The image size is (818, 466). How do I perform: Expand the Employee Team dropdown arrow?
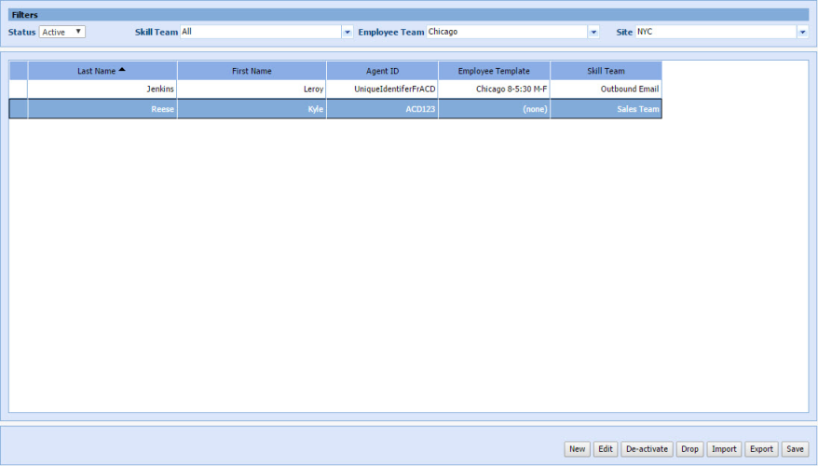pyautogui.click(x=593, y=32)
